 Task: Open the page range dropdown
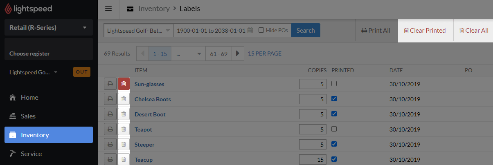tap(188, 54)
